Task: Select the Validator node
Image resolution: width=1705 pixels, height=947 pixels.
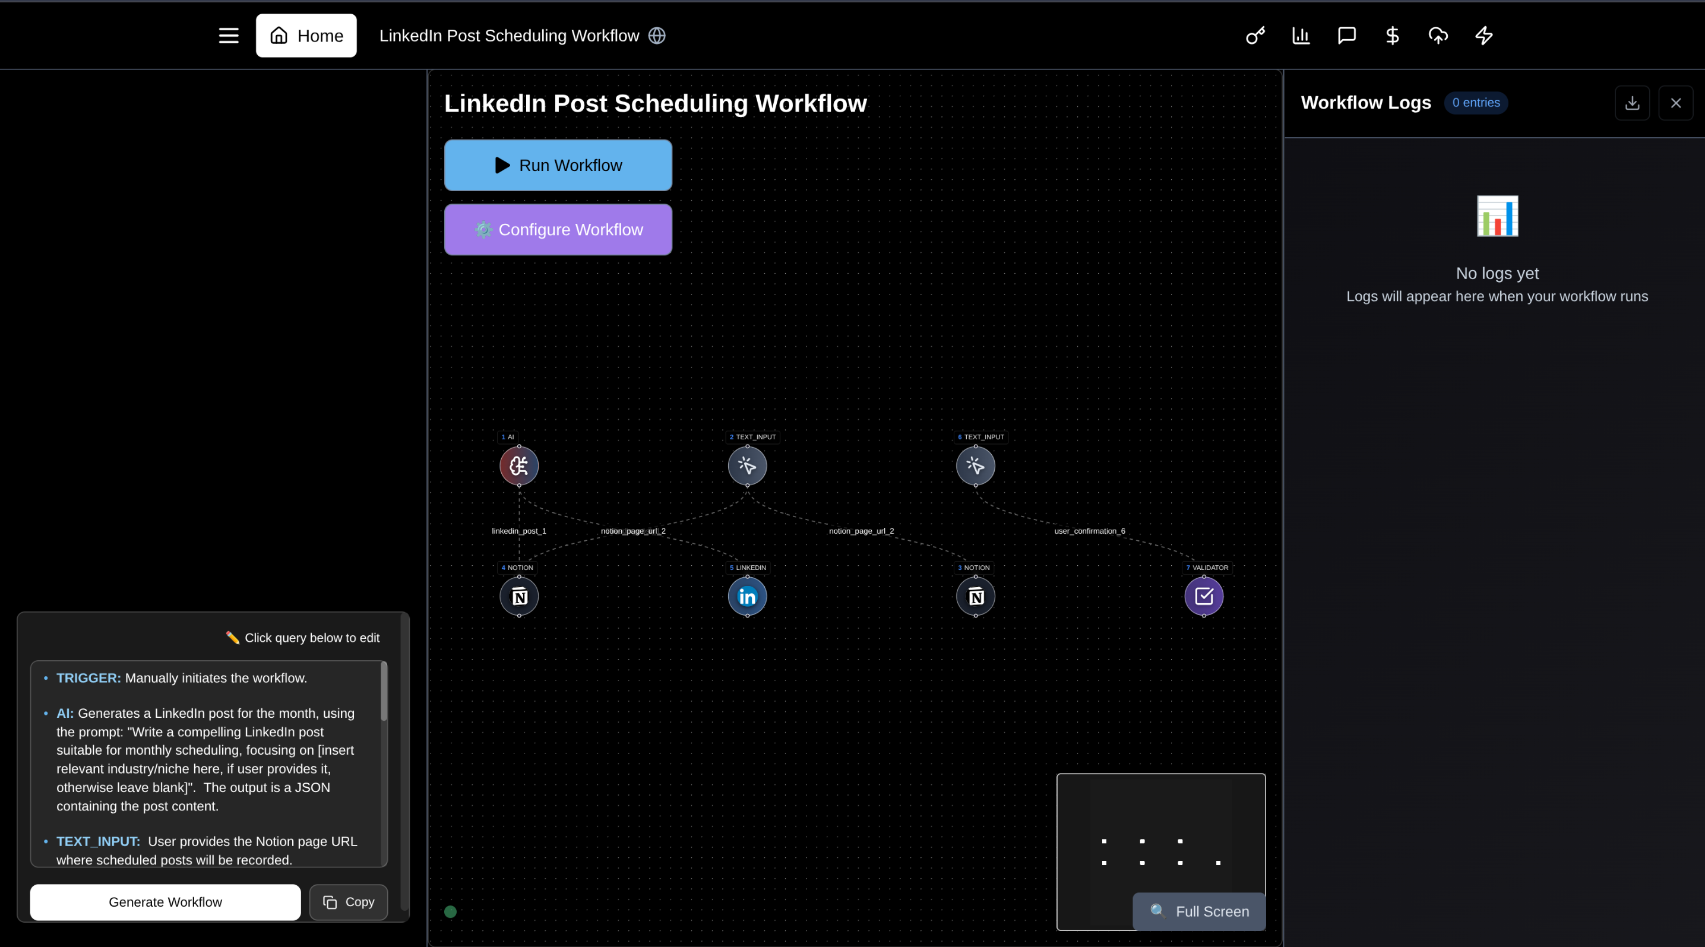Action: pyautogui.click(x=1204, y=596)
